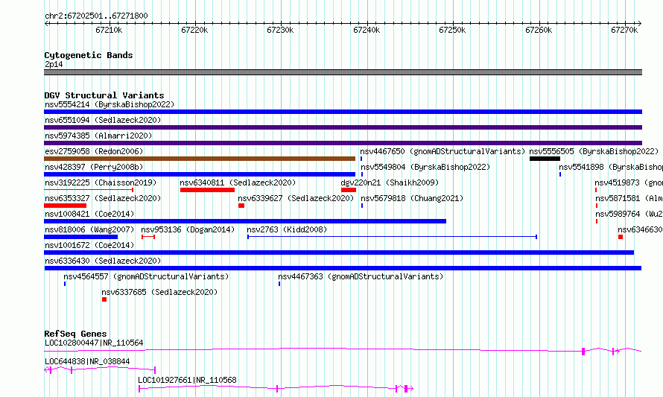The width and height of the screenshot is (663, 397).
Task: Select nsv818006 (Wang2007) variant label
Action: pos(89,229)
